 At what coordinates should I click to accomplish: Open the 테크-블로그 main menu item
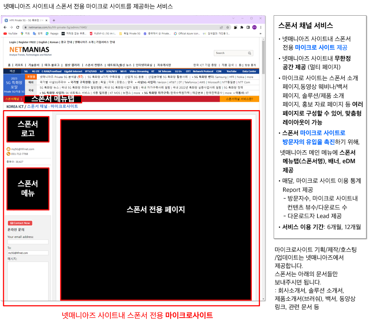(x=52, y=65)
